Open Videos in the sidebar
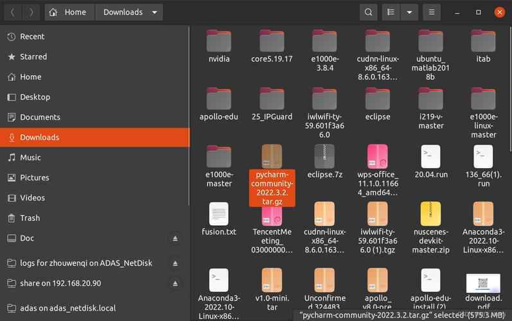 click(x=94, y=198)
